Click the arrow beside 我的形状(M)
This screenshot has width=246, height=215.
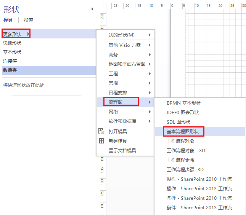click(x=150, y=35)
